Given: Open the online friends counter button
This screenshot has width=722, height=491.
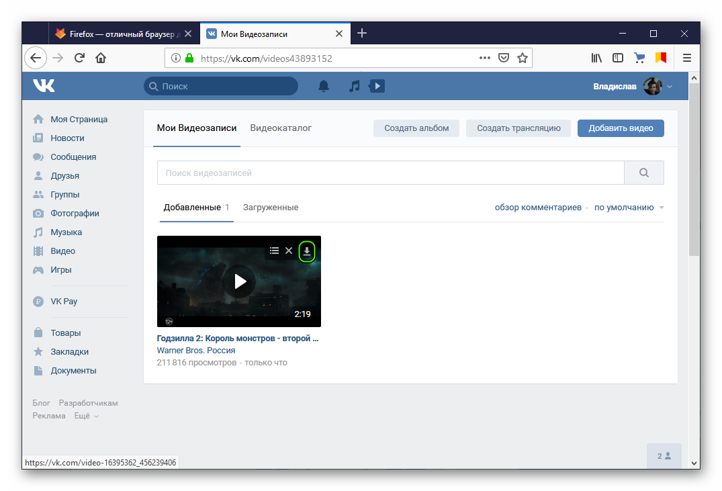Looking at the screenshot, I should coord(664,456).
